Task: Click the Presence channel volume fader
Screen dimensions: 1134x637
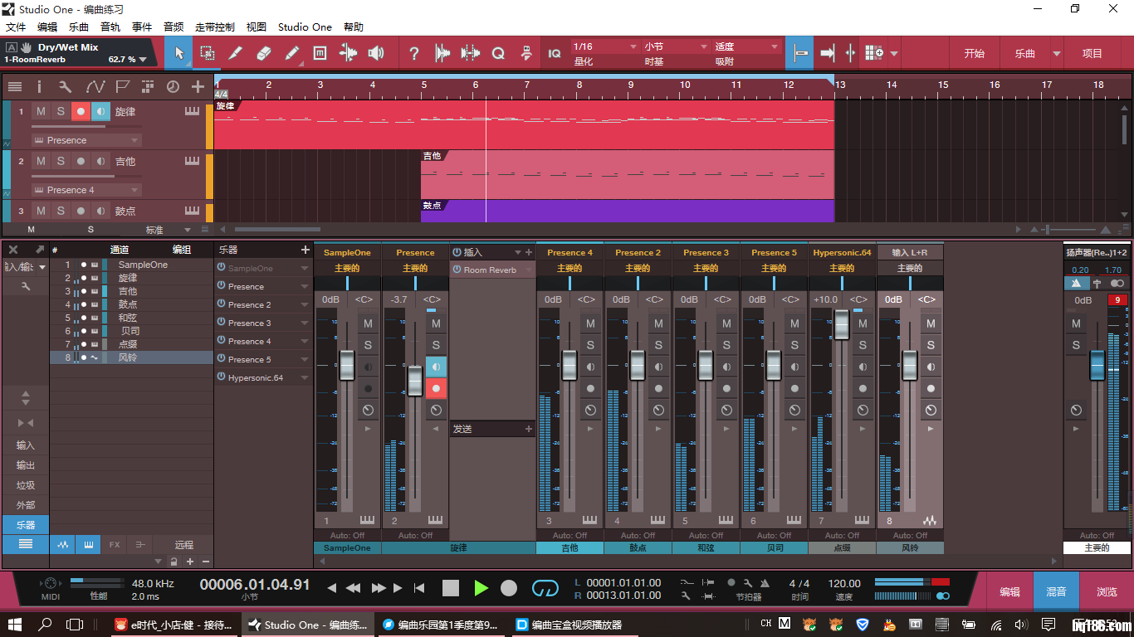Action: [x=415, y=381]
